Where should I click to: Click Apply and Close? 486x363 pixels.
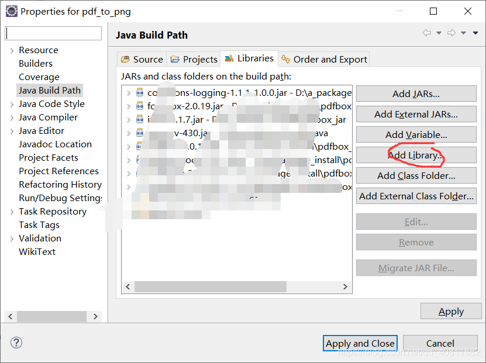(360, 343)
